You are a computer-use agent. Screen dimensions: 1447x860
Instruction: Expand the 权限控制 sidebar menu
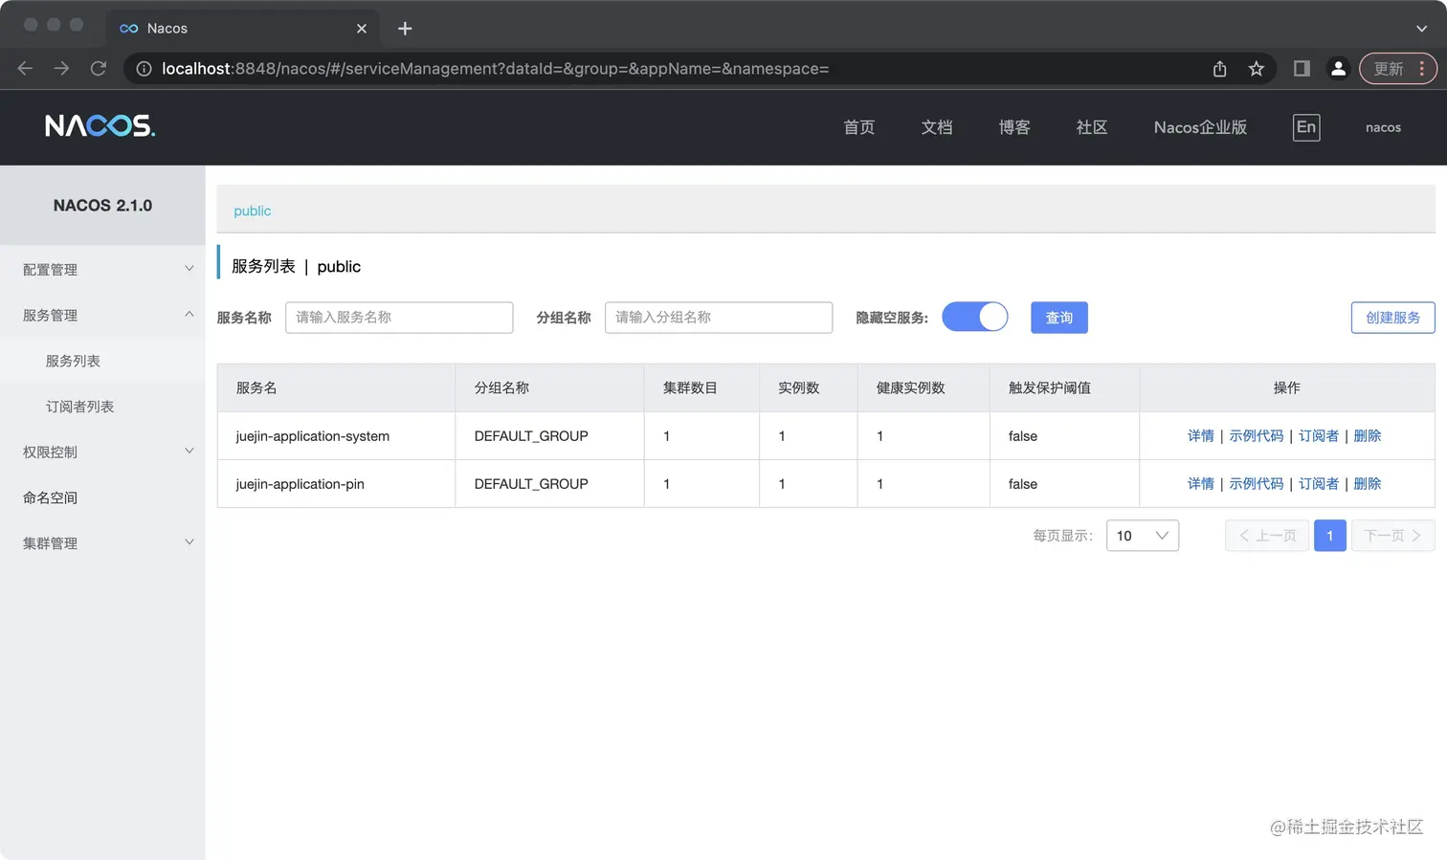pos(102,452)
